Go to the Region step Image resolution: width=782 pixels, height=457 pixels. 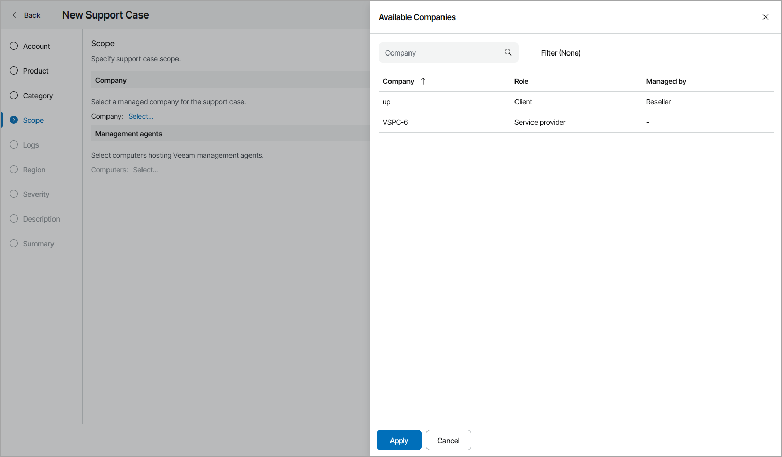coord(34,170)
